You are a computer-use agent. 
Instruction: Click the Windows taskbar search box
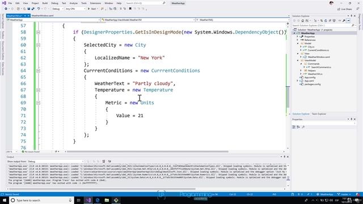41,200
